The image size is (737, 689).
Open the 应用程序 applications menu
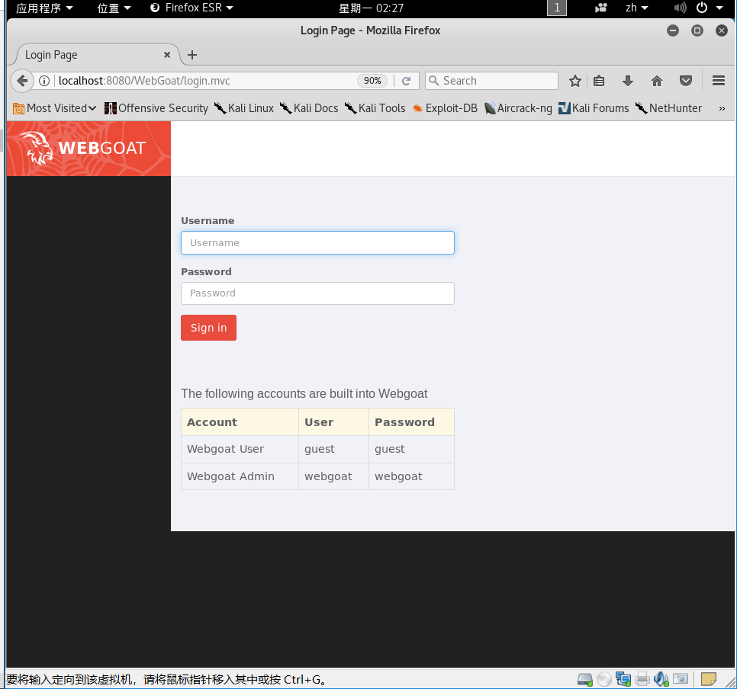44,8
